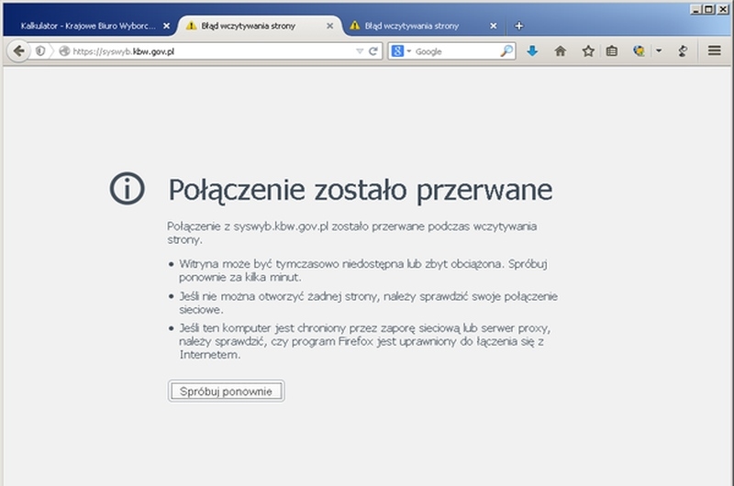This screenshot has width=734, height=486.
Task: Click the paragraph Połączenie z syswyb.kbw.gov.pl
Action: [x=352, y=233]
